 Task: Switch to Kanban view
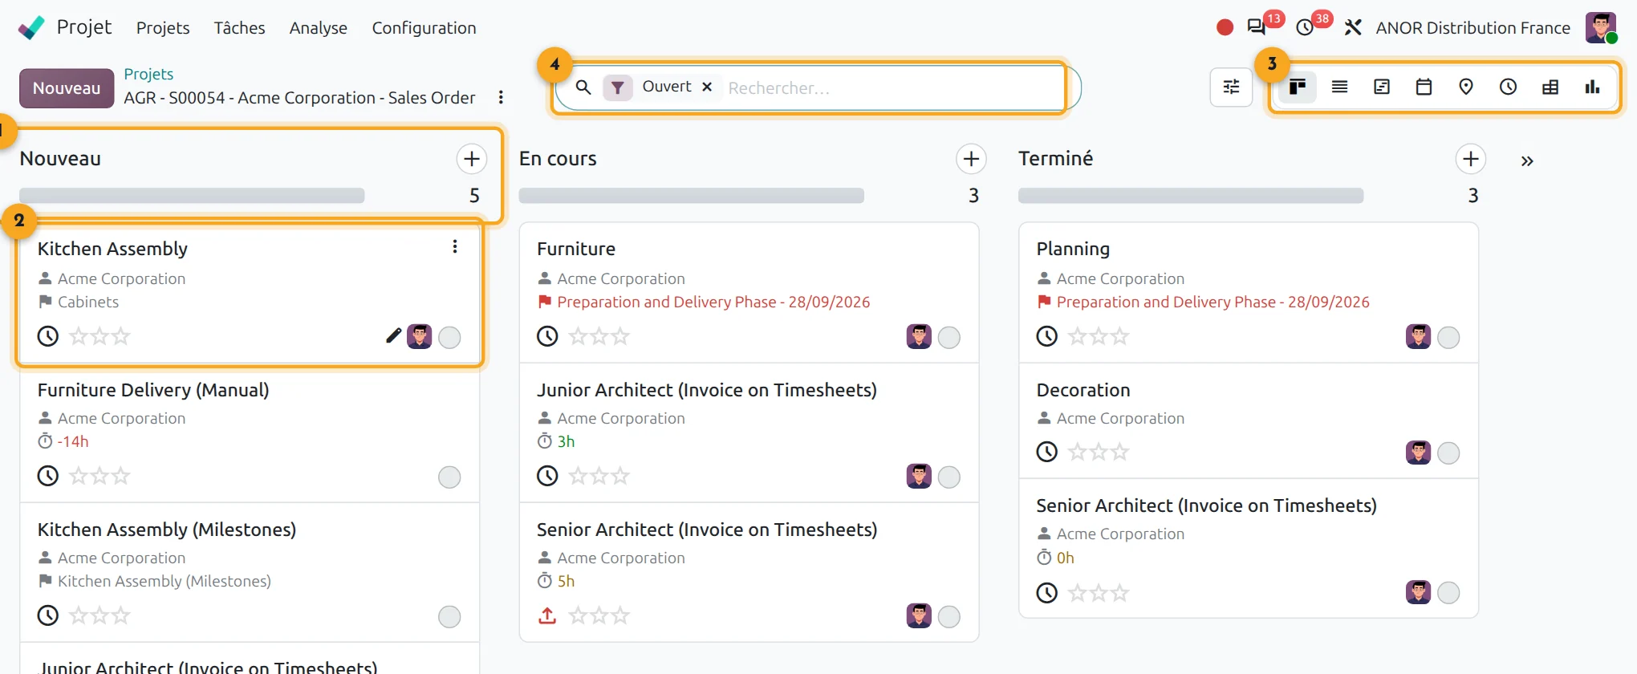coord(1298,87)
